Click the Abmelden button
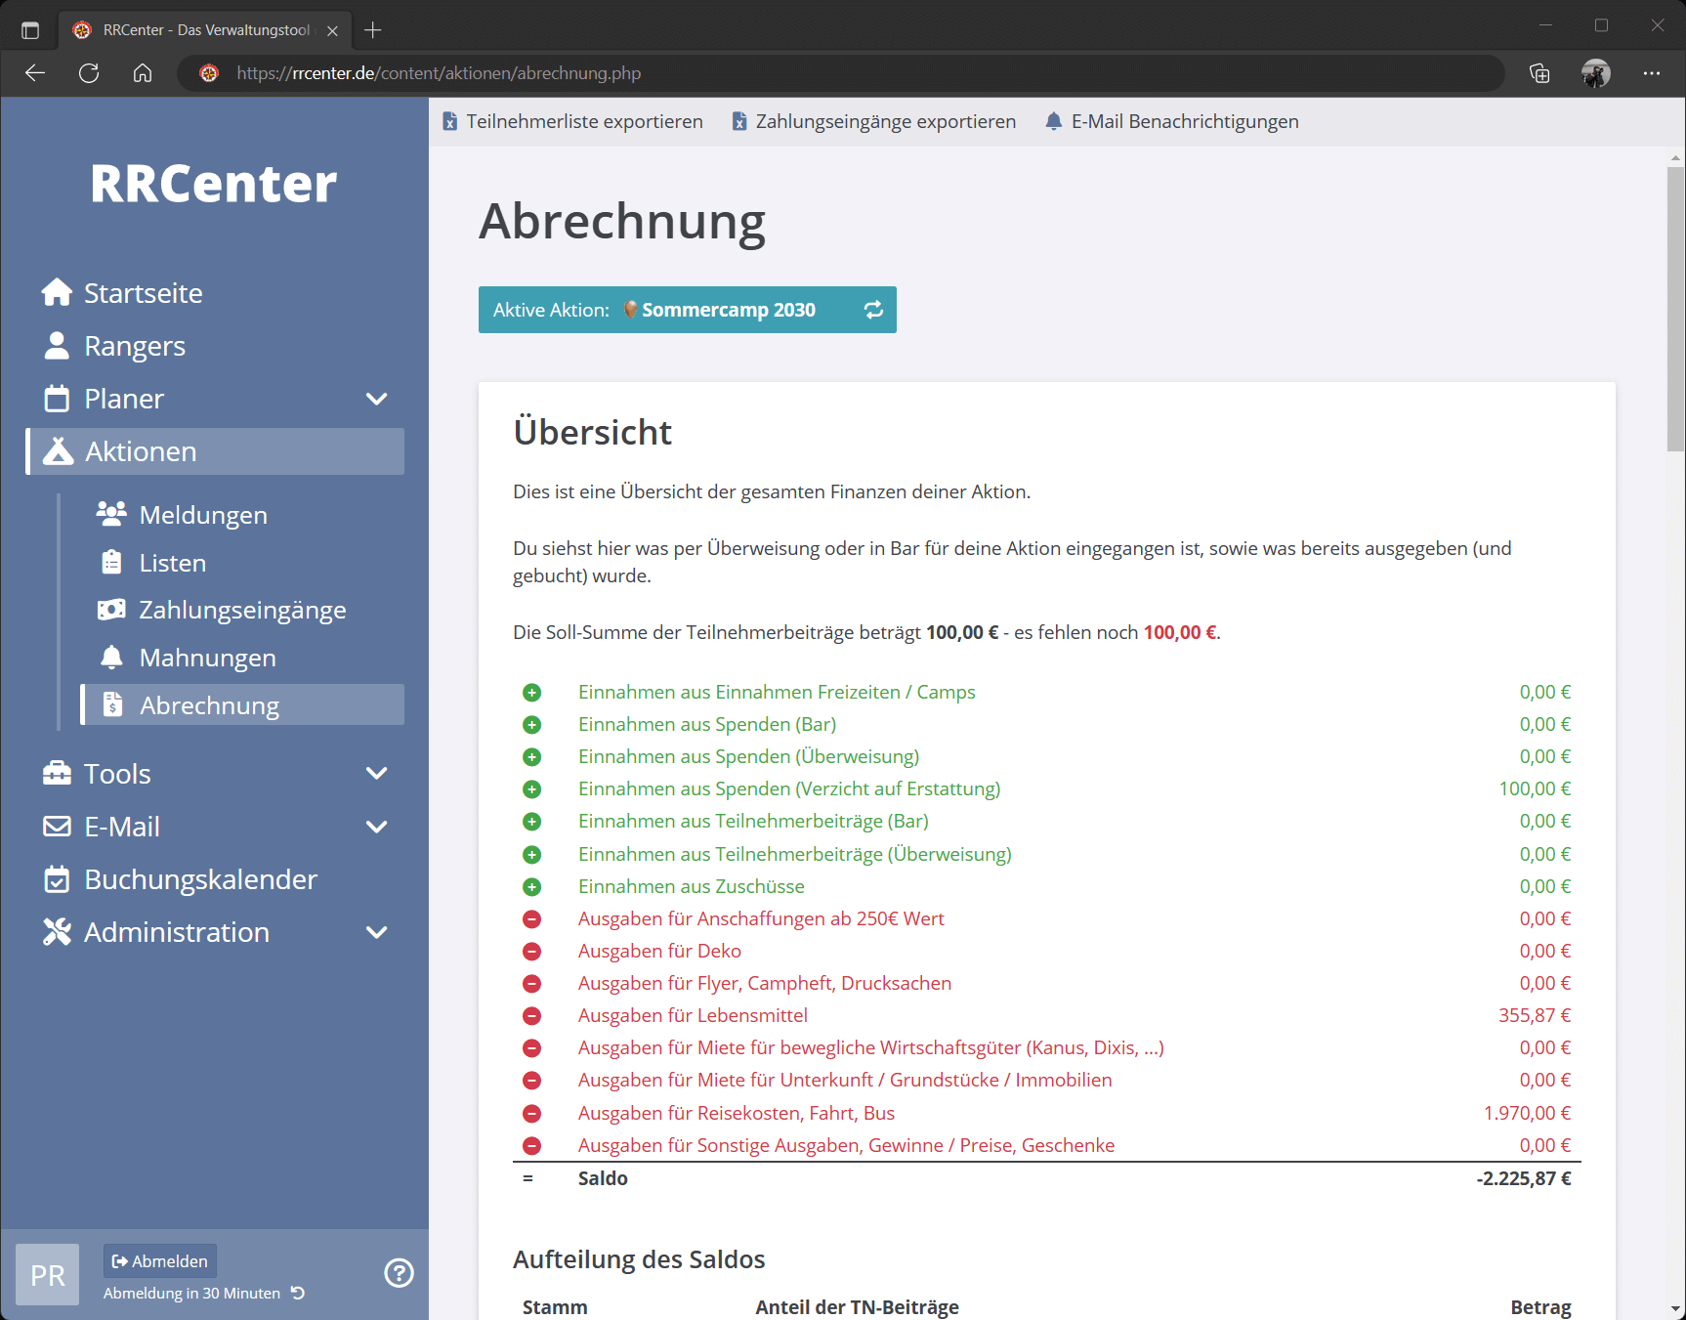 pyautogui.click(x=159, y=1260)
